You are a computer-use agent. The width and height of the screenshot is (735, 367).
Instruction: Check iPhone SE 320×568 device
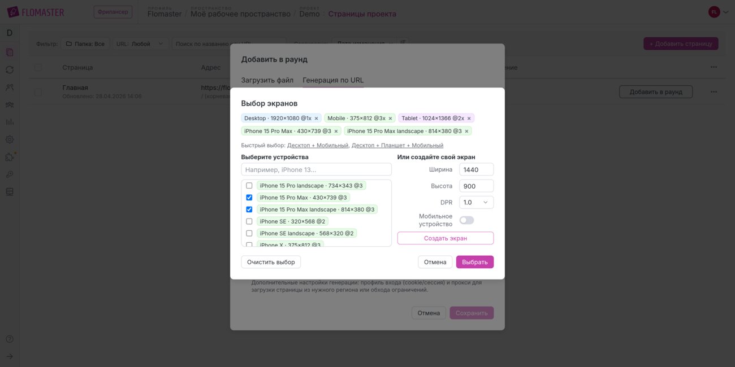click(249, 221)
